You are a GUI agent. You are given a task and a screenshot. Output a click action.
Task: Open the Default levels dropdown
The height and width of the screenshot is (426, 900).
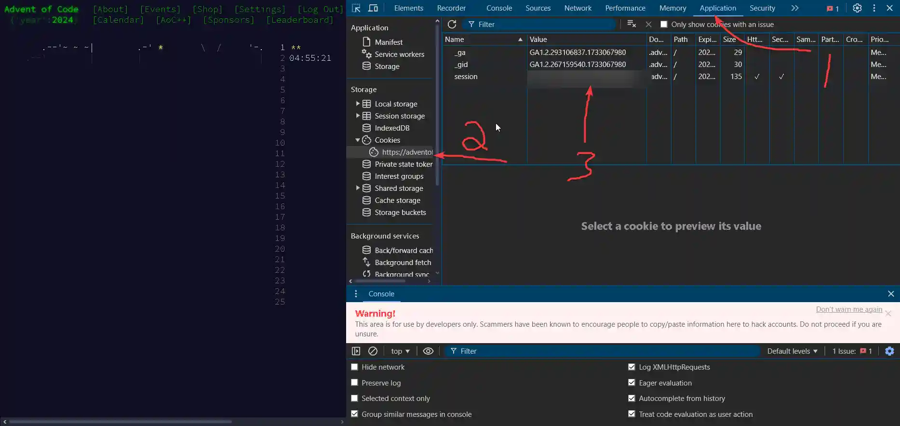click(x=792, y=351)
